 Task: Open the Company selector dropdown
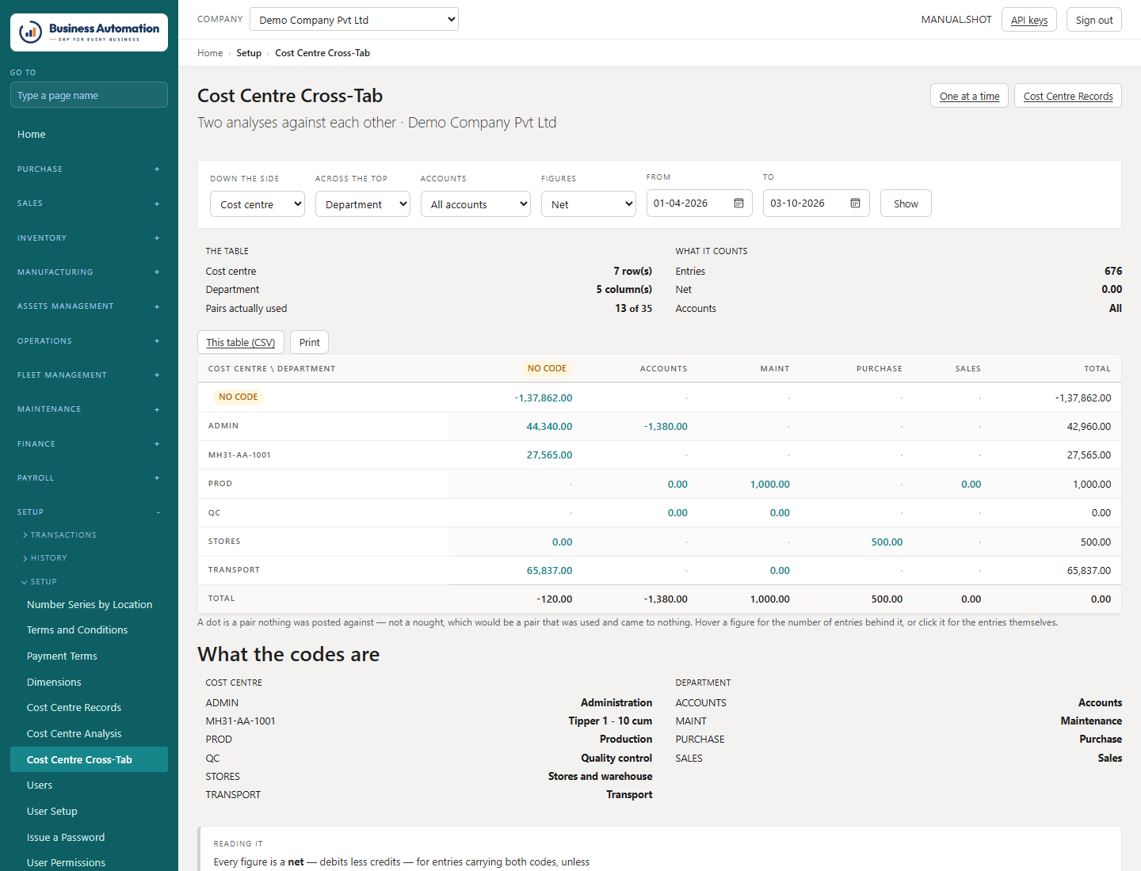354,20
